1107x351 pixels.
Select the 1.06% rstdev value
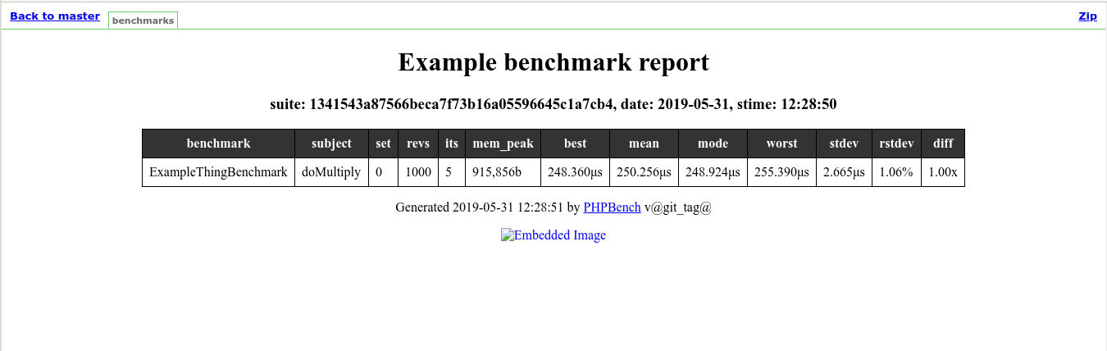[x=896, y=172]
